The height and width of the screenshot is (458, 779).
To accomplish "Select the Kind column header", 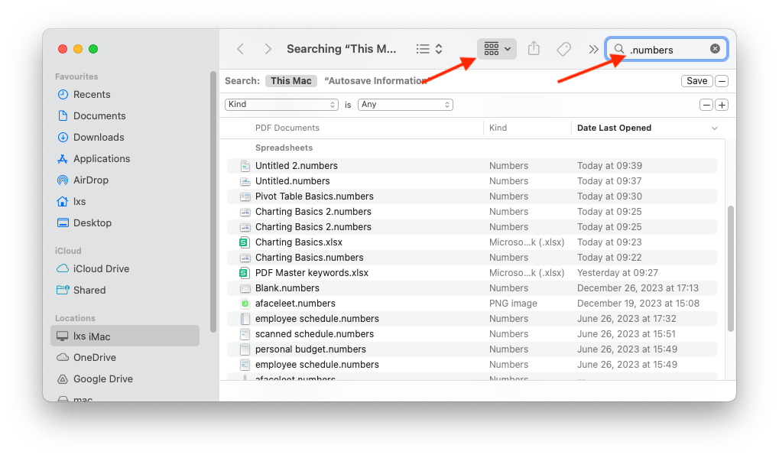I will [498, 128].
